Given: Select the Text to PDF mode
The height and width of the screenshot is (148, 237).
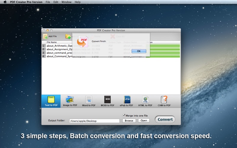Looking at the screenshot, I should click(x=51, y=101).
